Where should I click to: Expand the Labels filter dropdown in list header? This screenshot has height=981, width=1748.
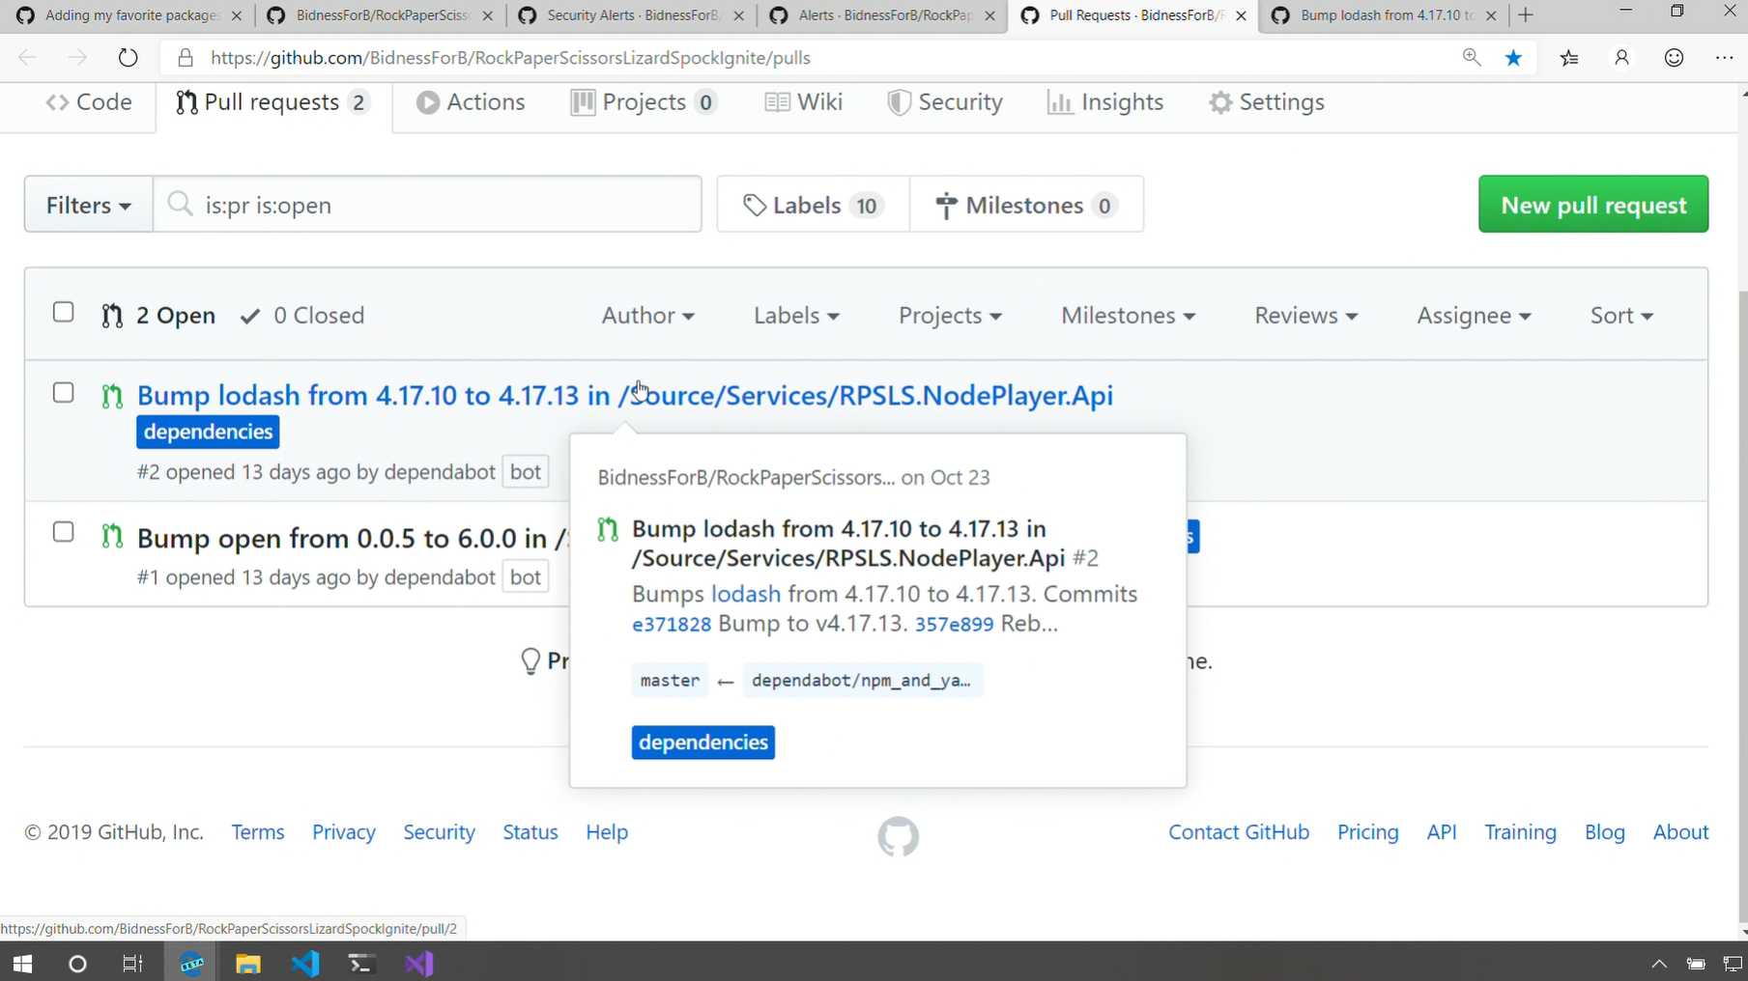(796, 316)
